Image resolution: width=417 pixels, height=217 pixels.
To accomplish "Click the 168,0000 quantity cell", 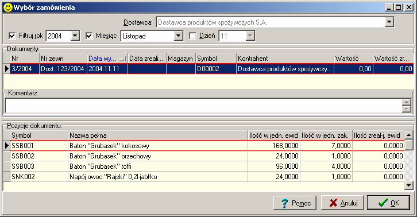I will 273,146.
